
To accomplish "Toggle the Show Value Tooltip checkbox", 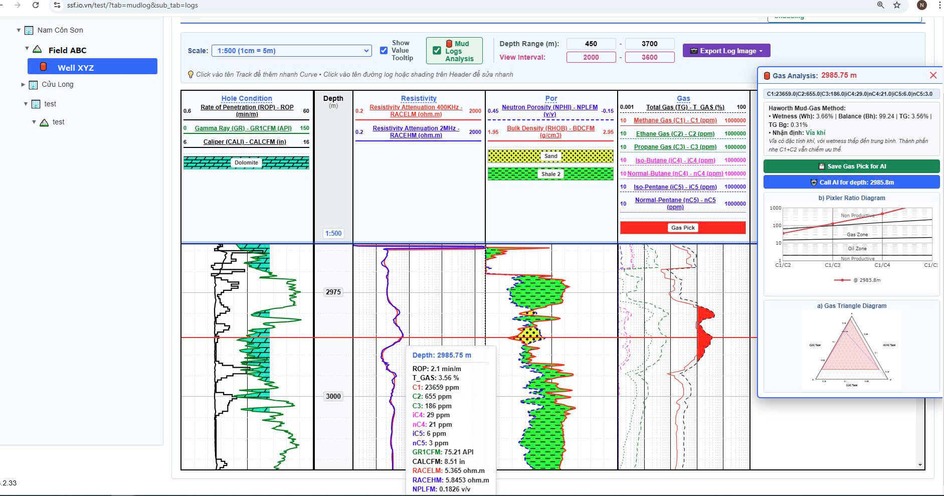I will 384,50.
